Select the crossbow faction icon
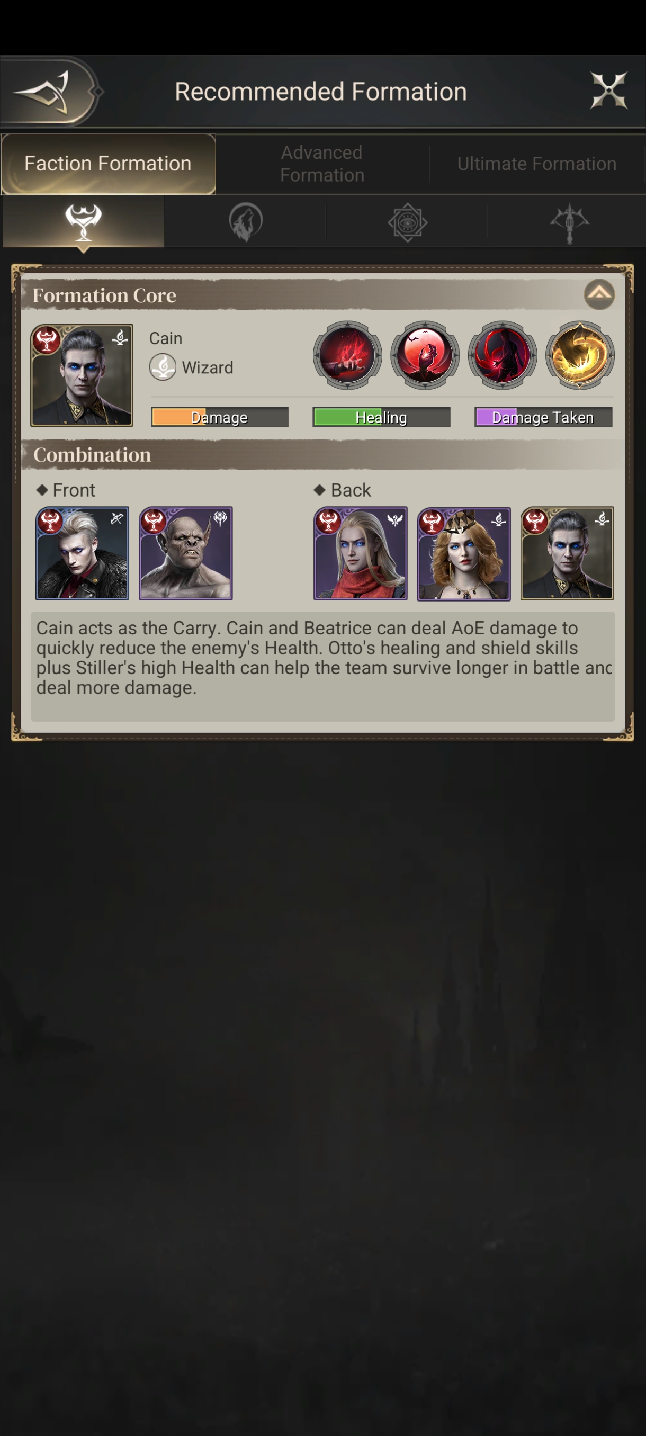This screenshot has height=1436, width=646. coord(569,222)
